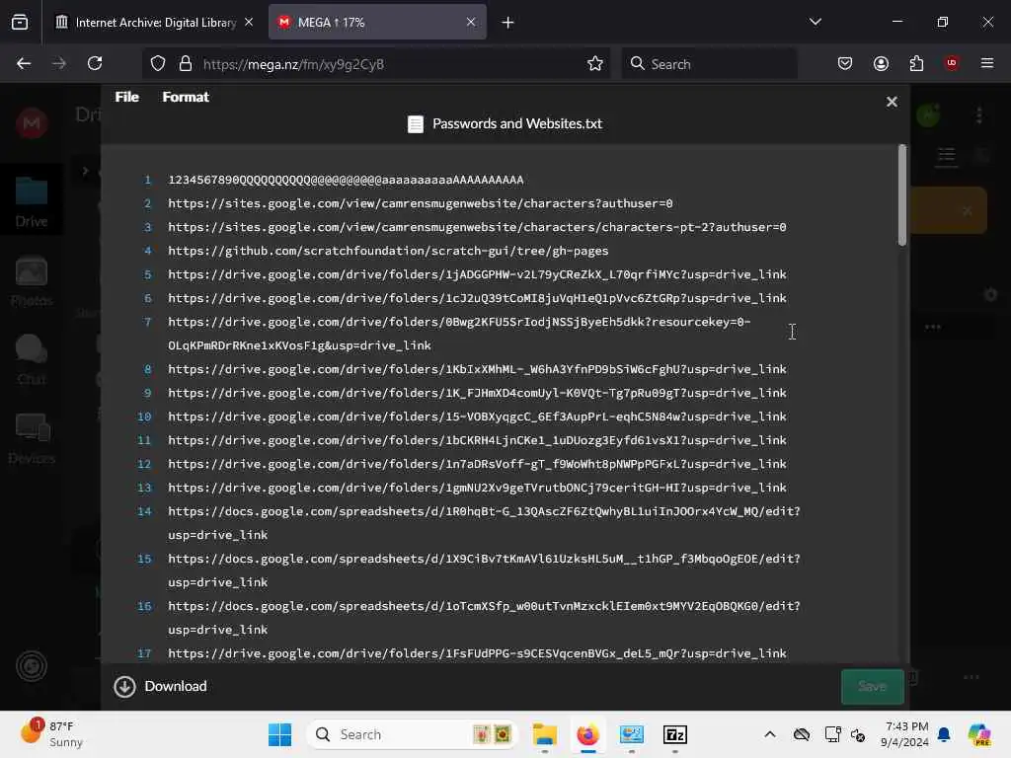This screenshot has width=1011, height=758.
Task: Expand the system tray hidden icons
Action: (769, 734)
